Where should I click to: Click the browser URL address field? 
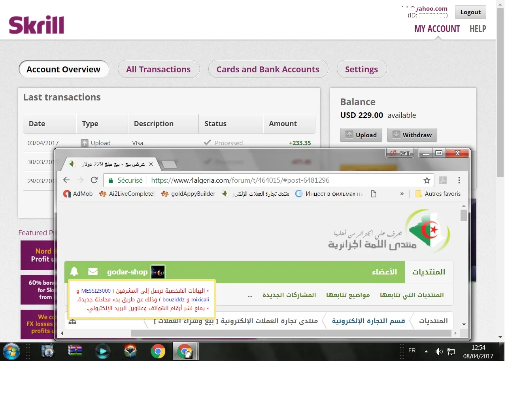[x=277, y=180]
